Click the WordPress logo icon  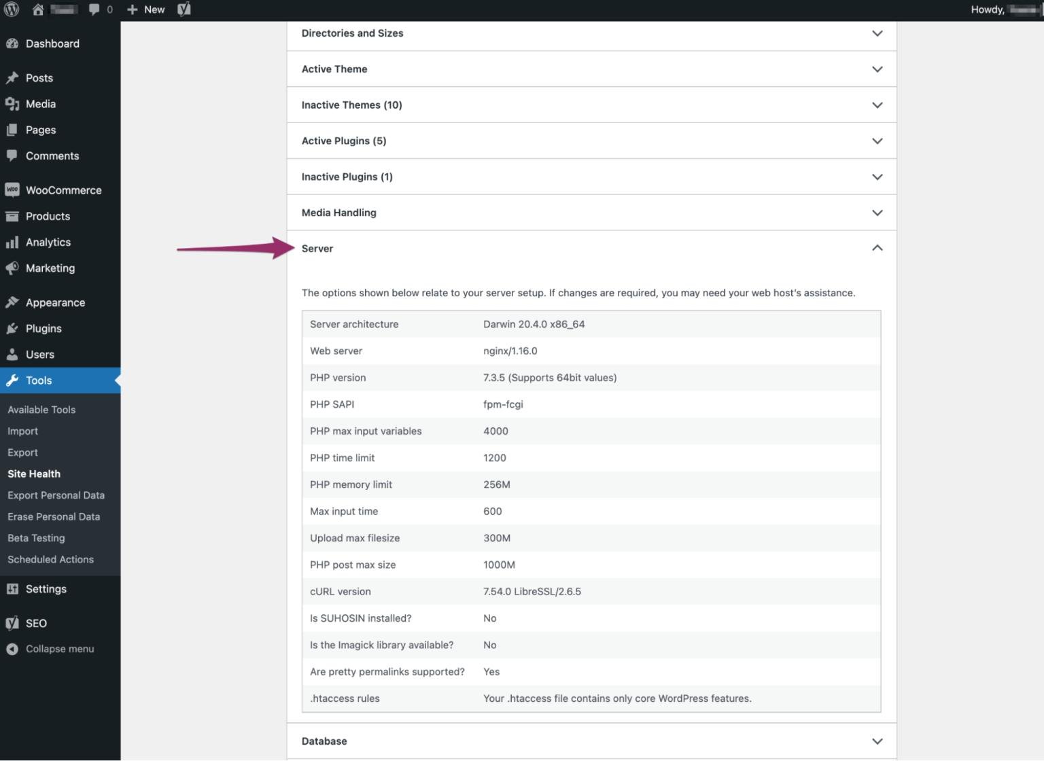point(12,10)
